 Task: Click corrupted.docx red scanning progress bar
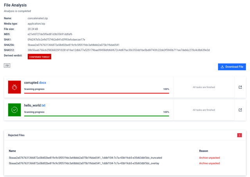[x=96, y=93]
